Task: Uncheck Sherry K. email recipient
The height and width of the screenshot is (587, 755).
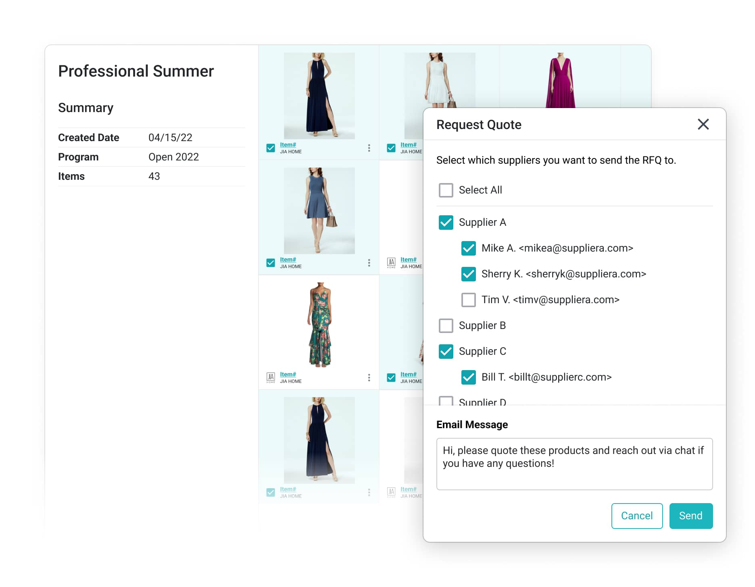Action: (x=468, y=274)
